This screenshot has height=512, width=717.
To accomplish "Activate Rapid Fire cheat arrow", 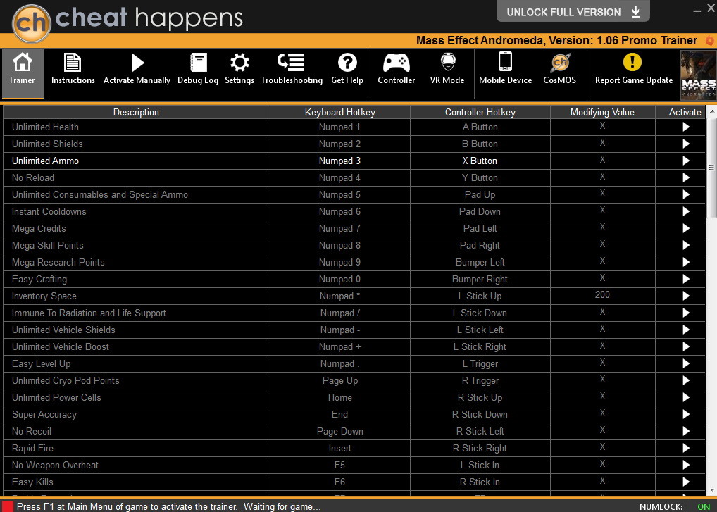I will coord(686,449).
